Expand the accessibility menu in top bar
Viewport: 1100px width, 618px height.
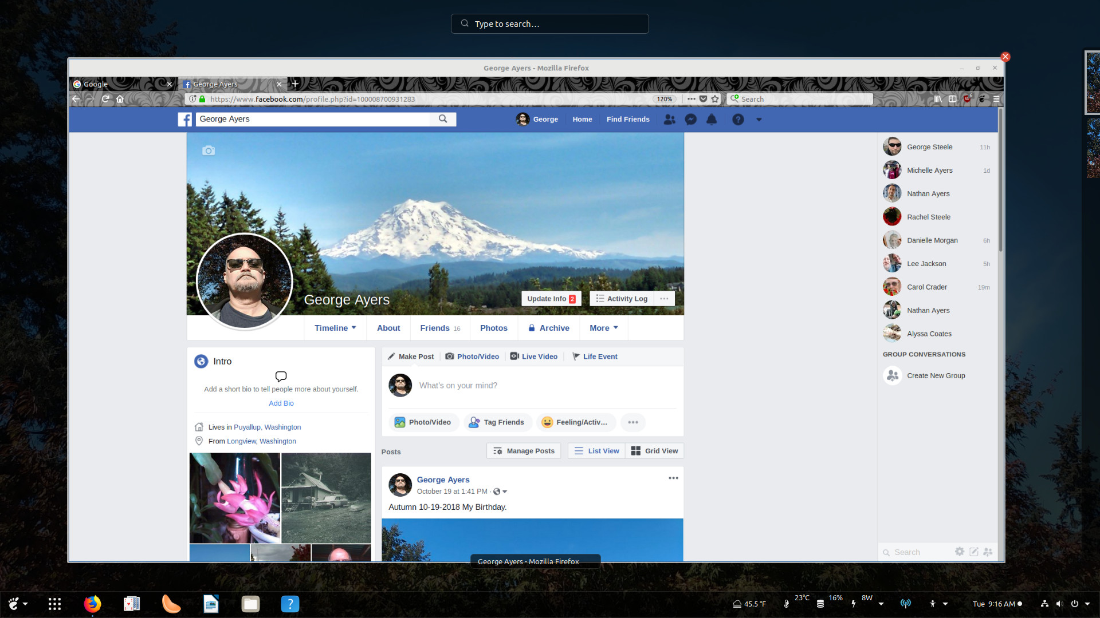pos(938,604)
